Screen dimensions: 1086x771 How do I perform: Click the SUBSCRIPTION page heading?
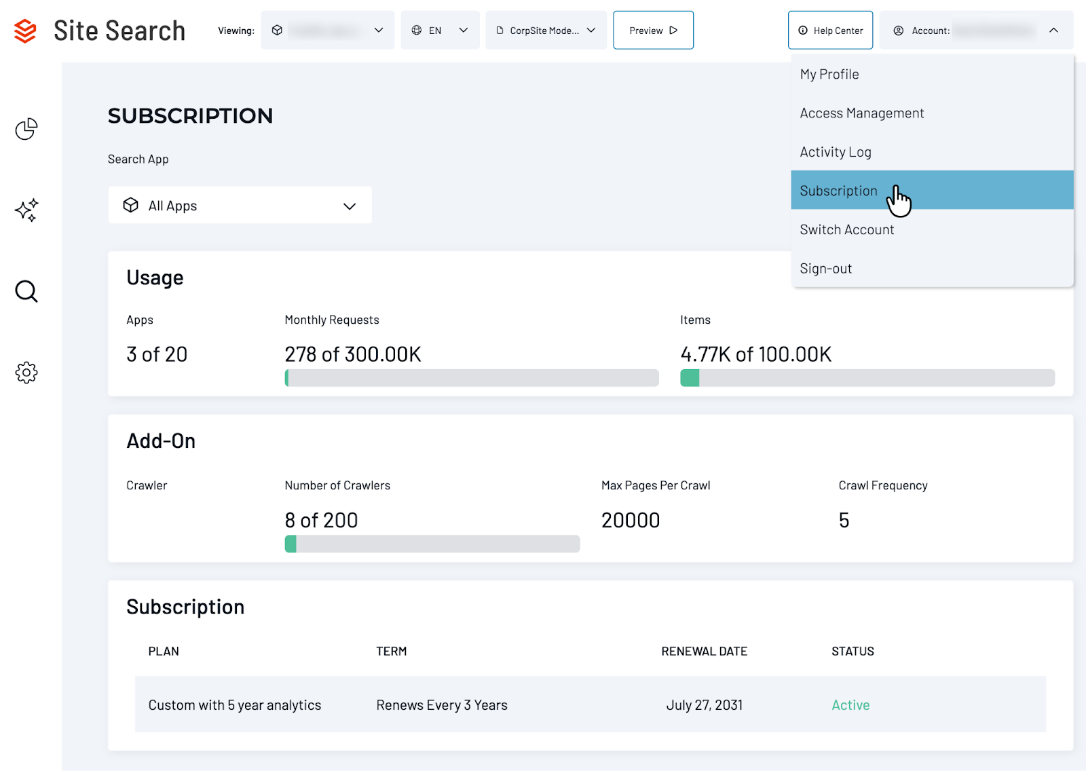[x=190, y=116]
